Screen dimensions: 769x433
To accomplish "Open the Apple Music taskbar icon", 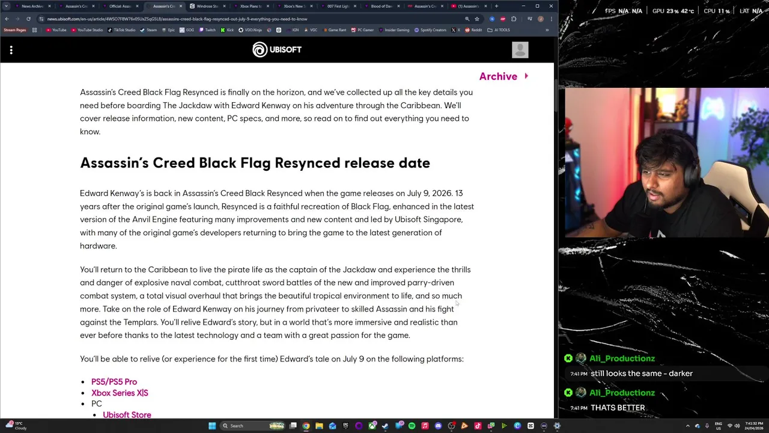I will (x=425, y=426).
